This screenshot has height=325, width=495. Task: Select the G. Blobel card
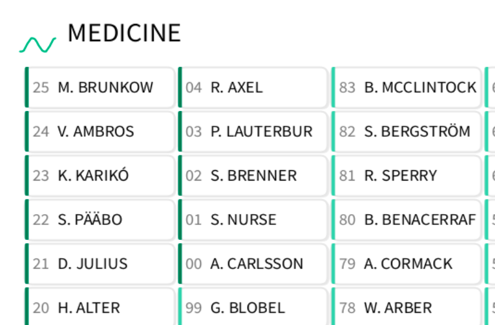(253, 308)
